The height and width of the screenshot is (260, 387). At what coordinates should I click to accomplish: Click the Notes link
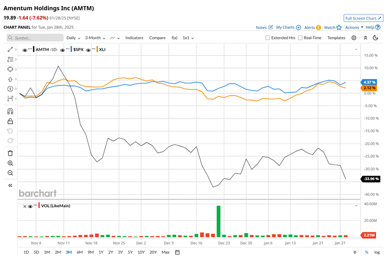[261, 27]
